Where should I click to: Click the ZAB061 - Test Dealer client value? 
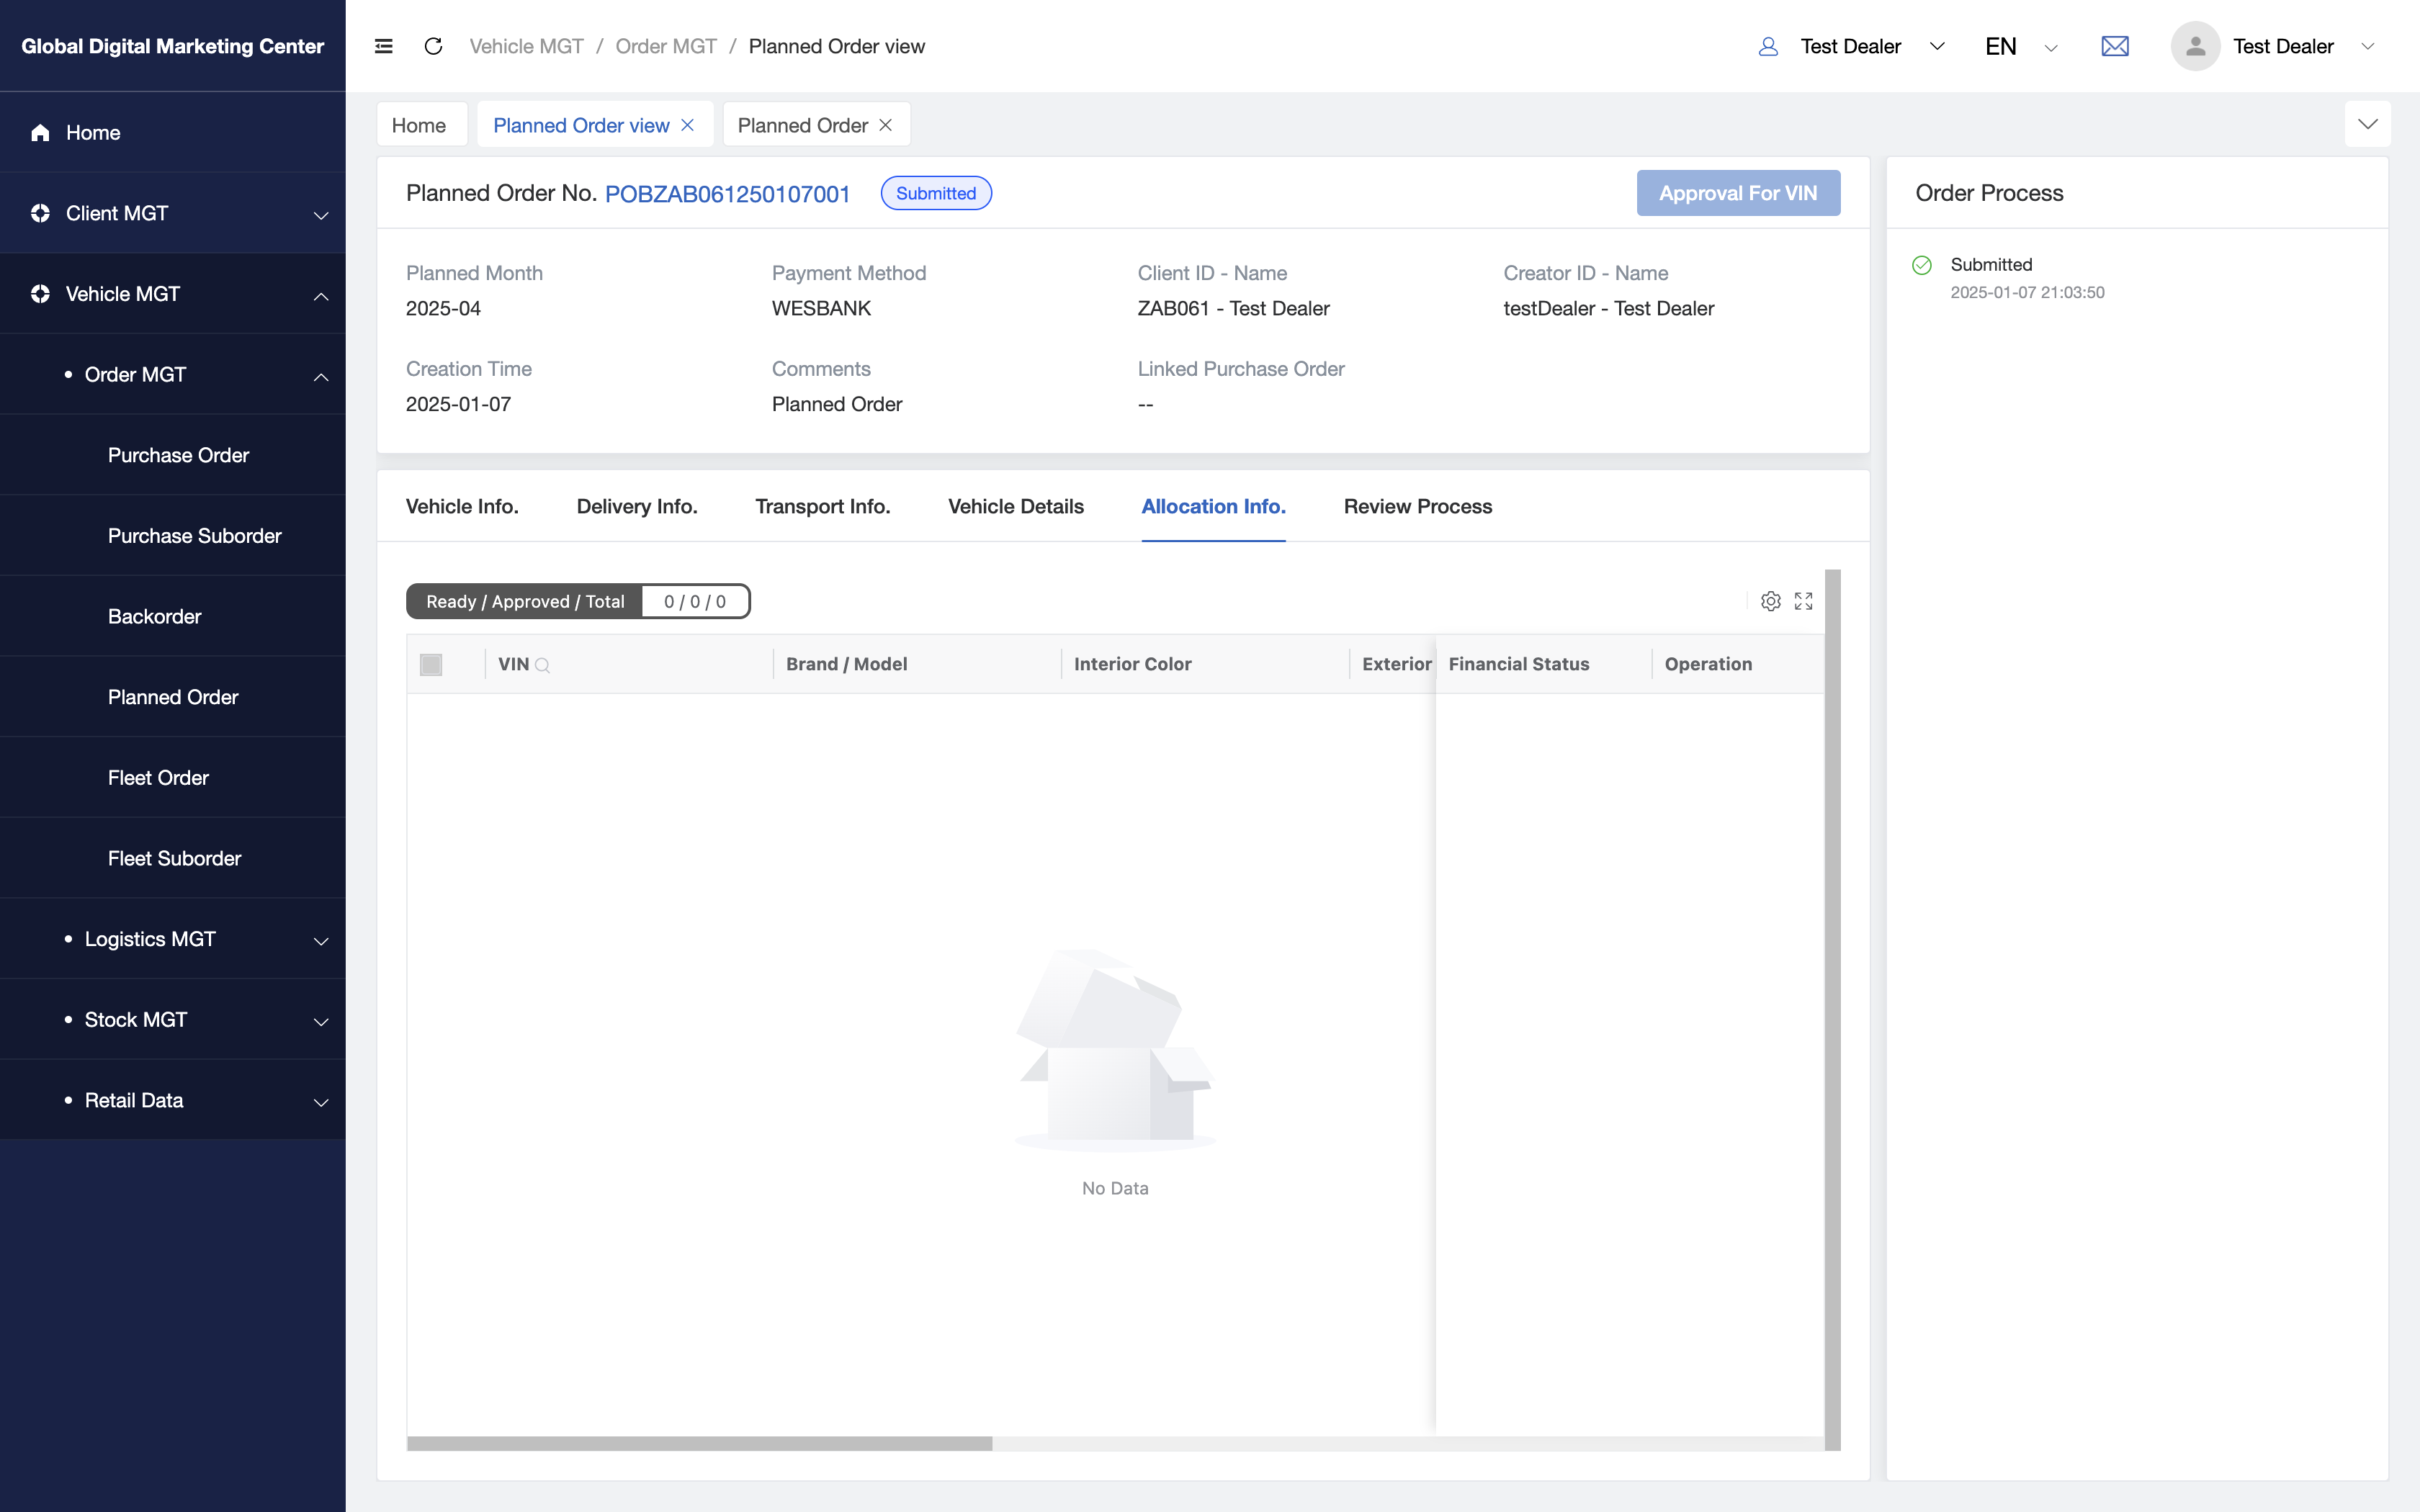[x=1233, y=308]
